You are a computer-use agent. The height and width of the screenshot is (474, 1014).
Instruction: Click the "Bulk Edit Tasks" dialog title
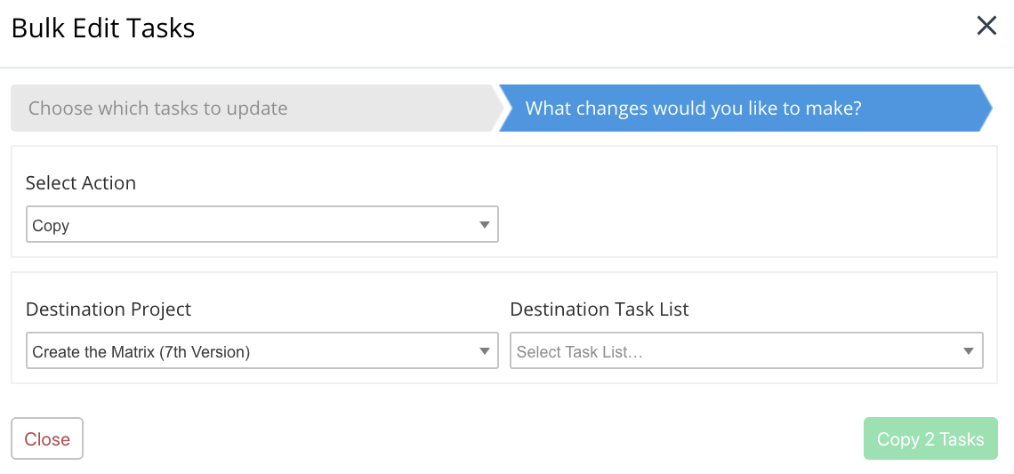tap(103, 28)
